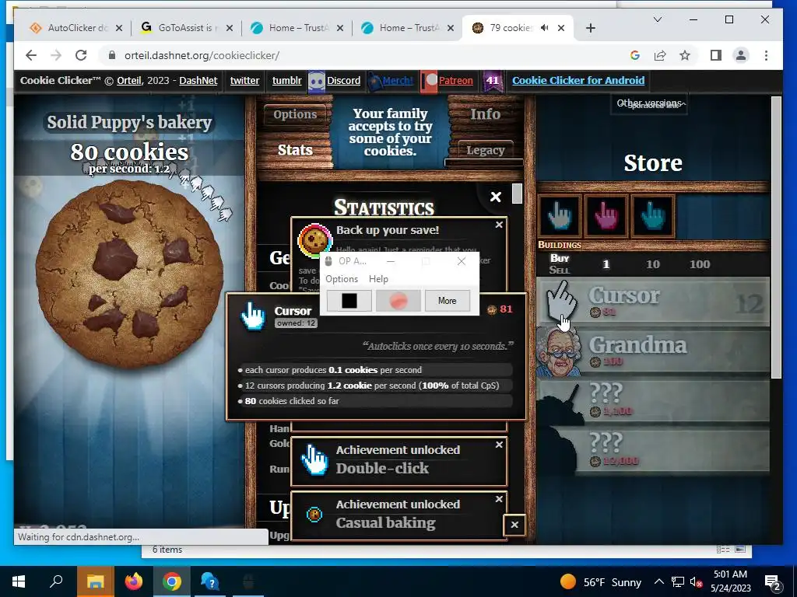Share this page icon
This screenshot has width=797, height=597.
660,55
